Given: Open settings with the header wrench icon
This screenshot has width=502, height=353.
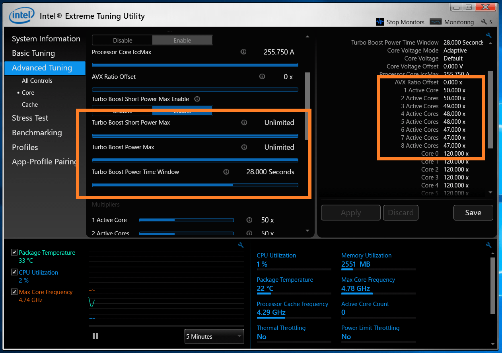Looking at the screenshot, I should click(x=484, y=22).
